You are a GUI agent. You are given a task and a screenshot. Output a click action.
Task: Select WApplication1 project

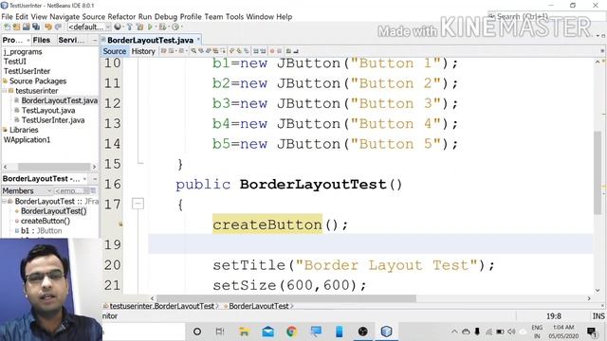click(x=27, y=139)
